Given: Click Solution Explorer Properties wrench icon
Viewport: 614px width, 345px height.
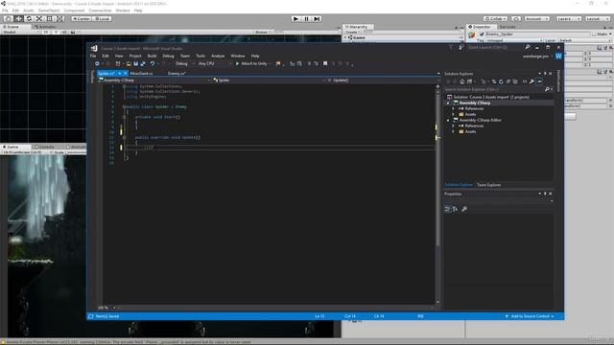Looking at the screenshot, I should click(531, 81).
